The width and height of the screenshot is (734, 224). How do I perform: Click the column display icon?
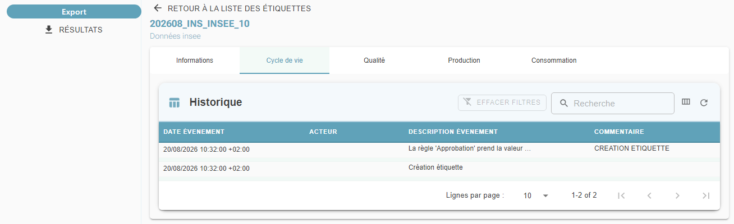tap(686, 102)
